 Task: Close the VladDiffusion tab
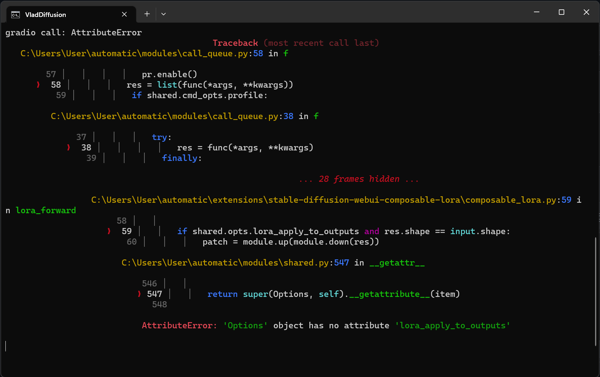point(124,14)
